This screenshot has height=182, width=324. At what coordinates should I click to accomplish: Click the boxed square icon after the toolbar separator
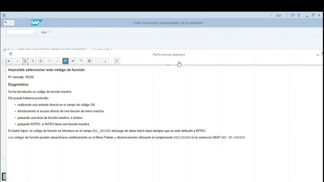point(117,61)
